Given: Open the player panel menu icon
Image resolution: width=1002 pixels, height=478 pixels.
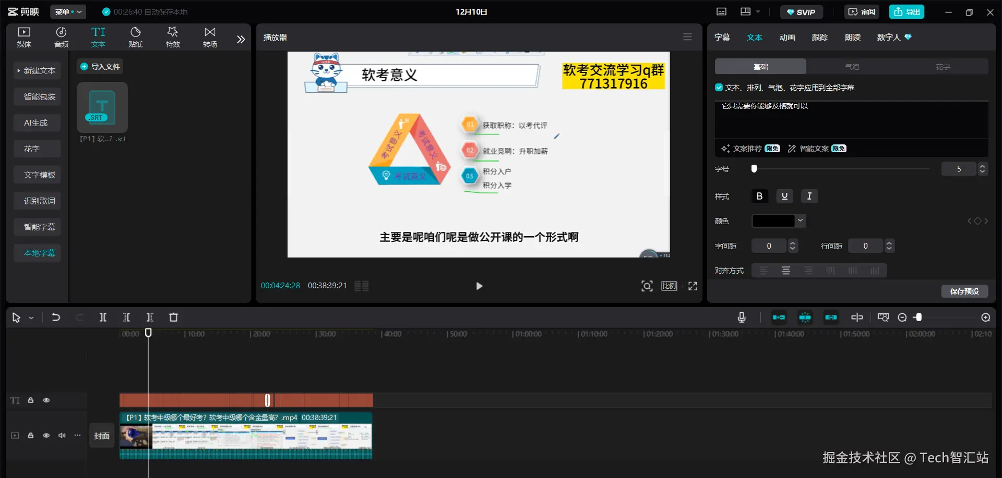Looking at the screenshot, I should tap(687, 37).
